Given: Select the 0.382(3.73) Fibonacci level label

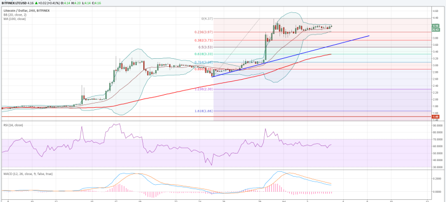Looking at the screenshot, I should (204, 40).
